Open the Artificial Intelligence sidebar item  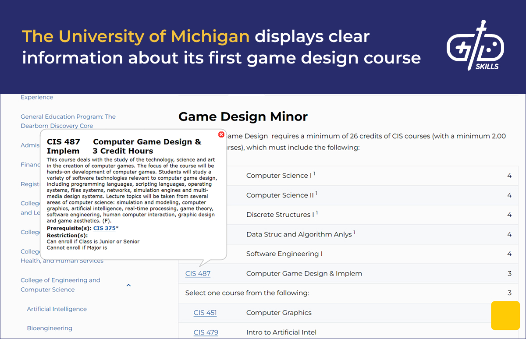coord(57,309)
